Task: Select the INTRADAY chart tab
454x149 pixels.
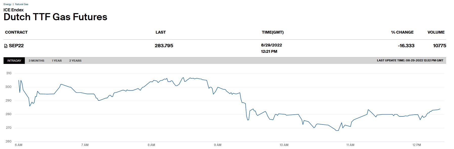Action: click(14, 61)
